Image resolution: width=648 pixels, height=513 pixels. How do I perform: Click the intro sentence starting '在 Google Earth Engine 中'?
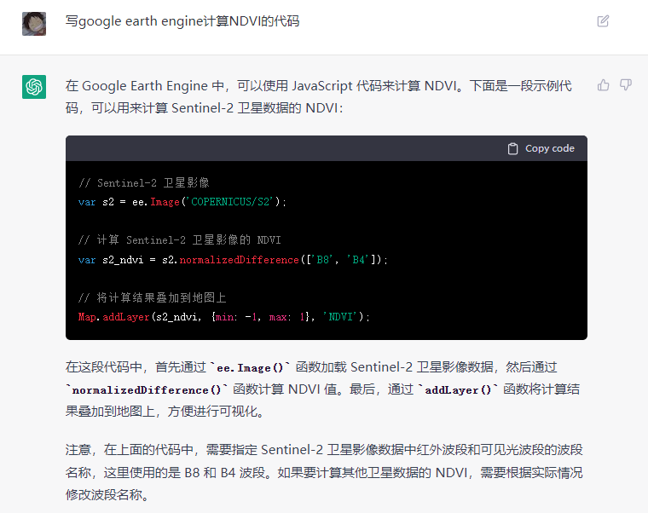pyautogui.click(x=319, y=96)
